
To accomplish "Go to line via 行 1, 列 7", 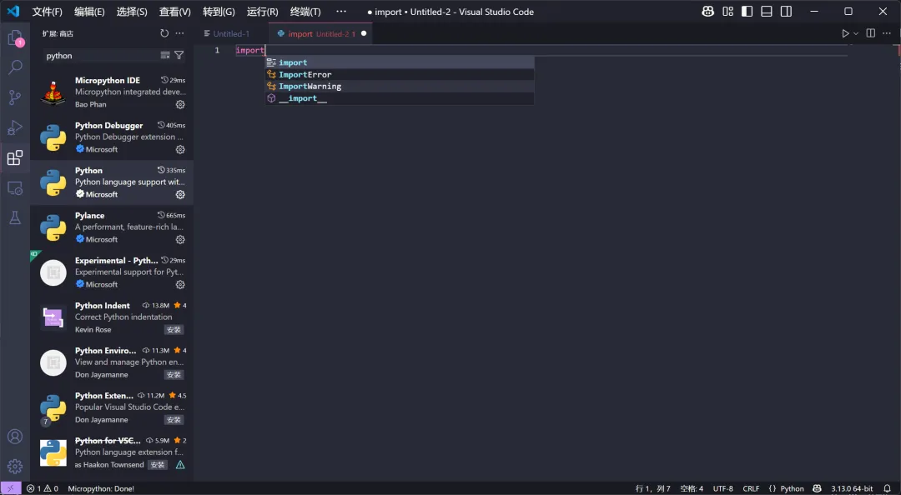I will pos(652,488).
